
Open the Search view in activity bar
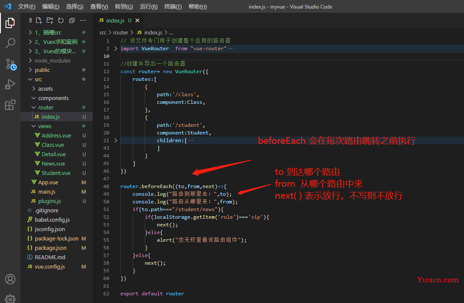[x=10, y=43]
